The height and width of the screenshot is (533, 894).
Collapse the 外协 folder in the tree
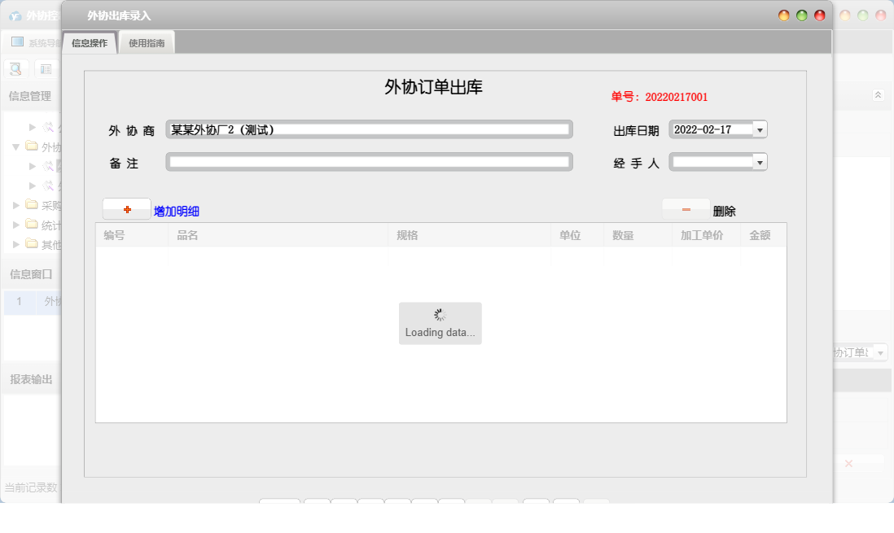click(16, 146)
